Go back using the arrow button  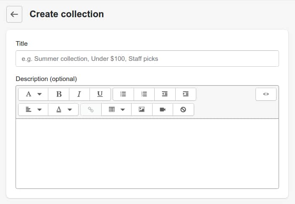14,14
